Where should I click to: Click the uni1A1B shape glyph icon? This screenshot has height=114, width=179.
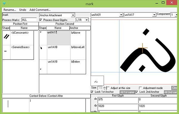coord(41,48)
